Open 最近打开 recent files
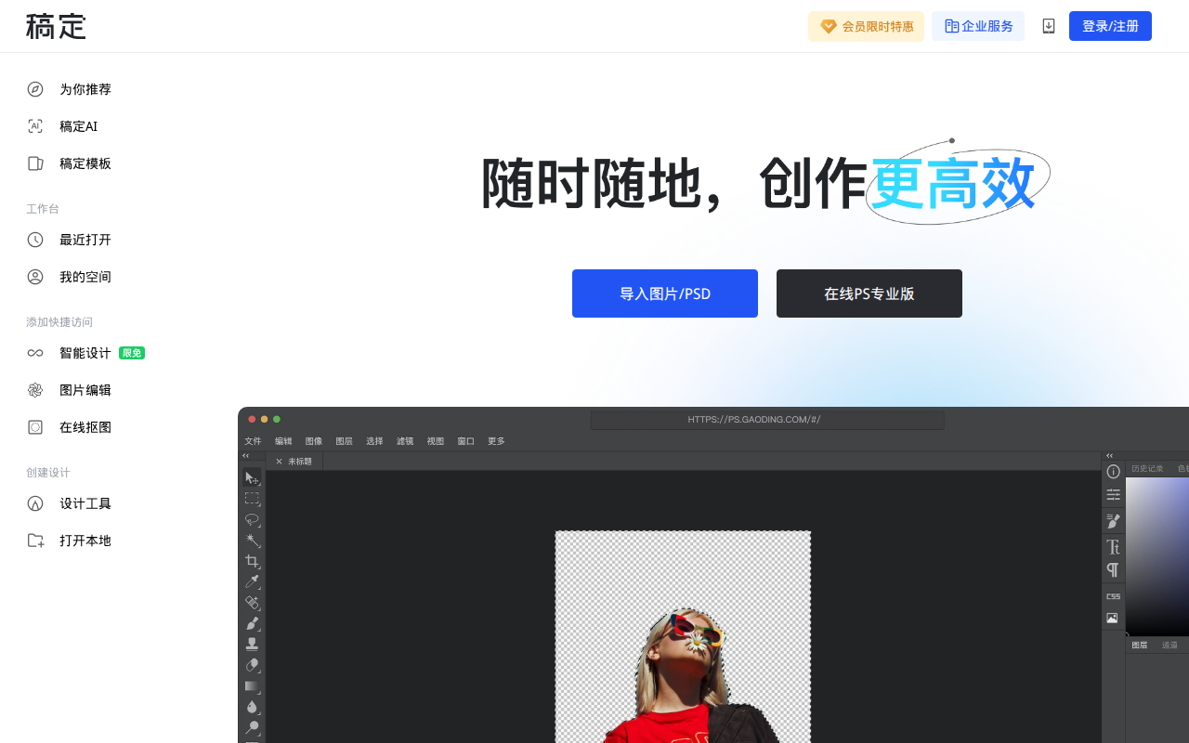Screen dimensions: 1189x743 tap(85, 240)
